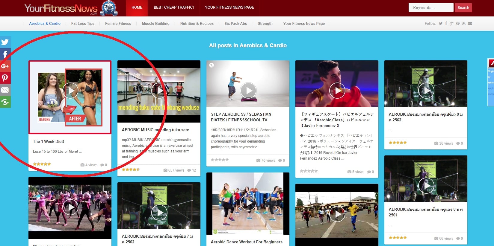Open the pink-clad outdoor dance group thumbnail

tap(70, 208)
